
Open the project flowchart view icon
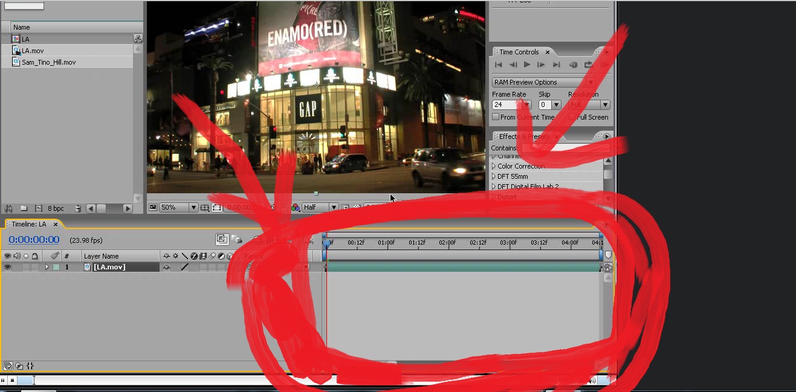(x=138, y=39)
